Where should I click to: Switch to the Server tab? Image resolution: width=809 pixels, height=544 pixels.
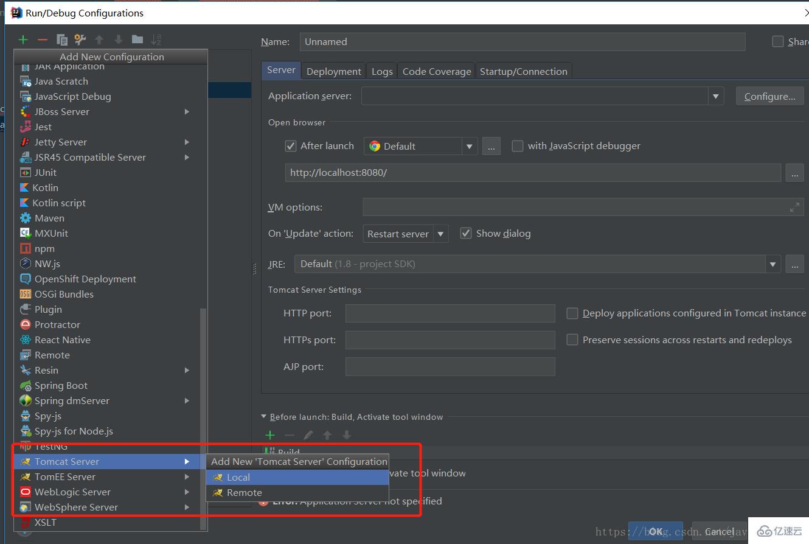tap(281, 70)
